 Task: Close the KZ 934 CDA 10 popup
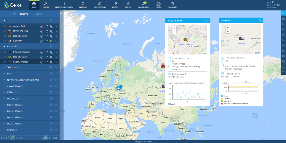click(x=207, y=21)
